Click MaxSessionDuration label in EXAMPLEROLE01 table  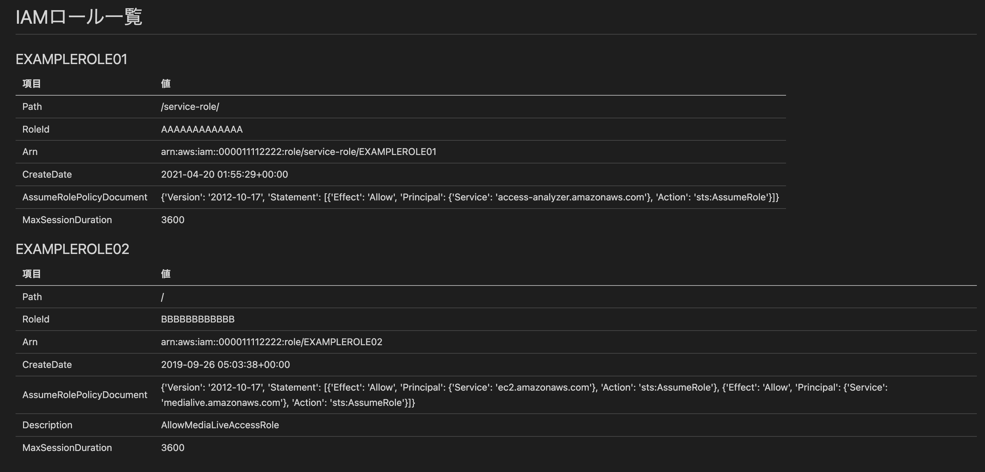click(x=67, y=220)
